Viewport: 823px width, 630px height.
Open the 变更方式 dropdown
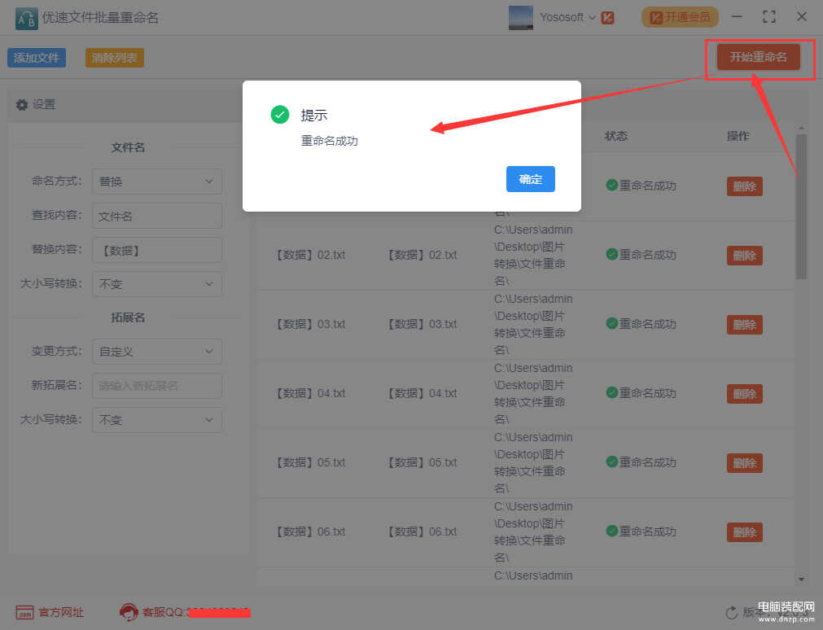pyautogui.click(x=156, y=352)
